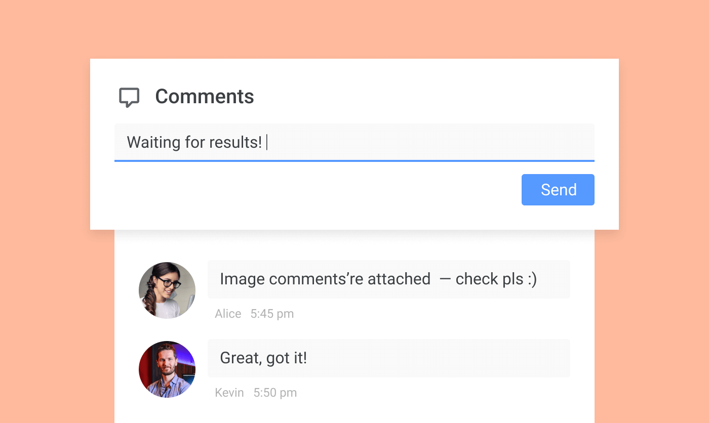
Task: Open Kevin's profile avatar
Action: (x=167, y=369)
